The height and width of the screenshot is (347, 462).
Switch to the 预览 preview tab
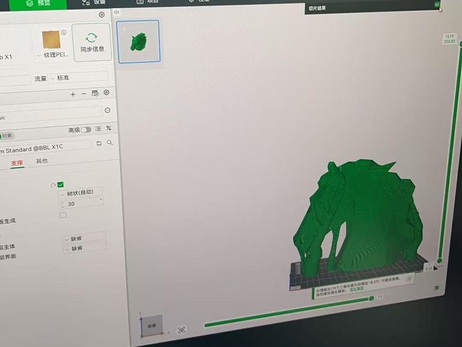pyautogui.click(x=38, y=3)
